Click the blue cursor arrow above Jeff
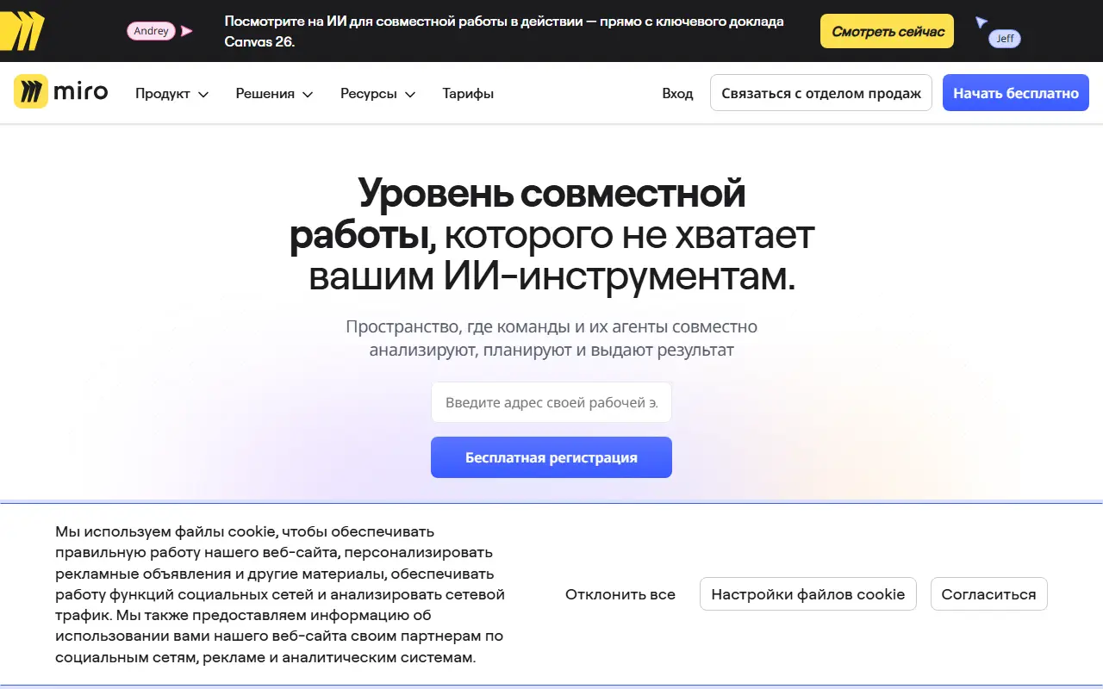The height and width of the screenshot is (689, 1103). tap(981, 22)
